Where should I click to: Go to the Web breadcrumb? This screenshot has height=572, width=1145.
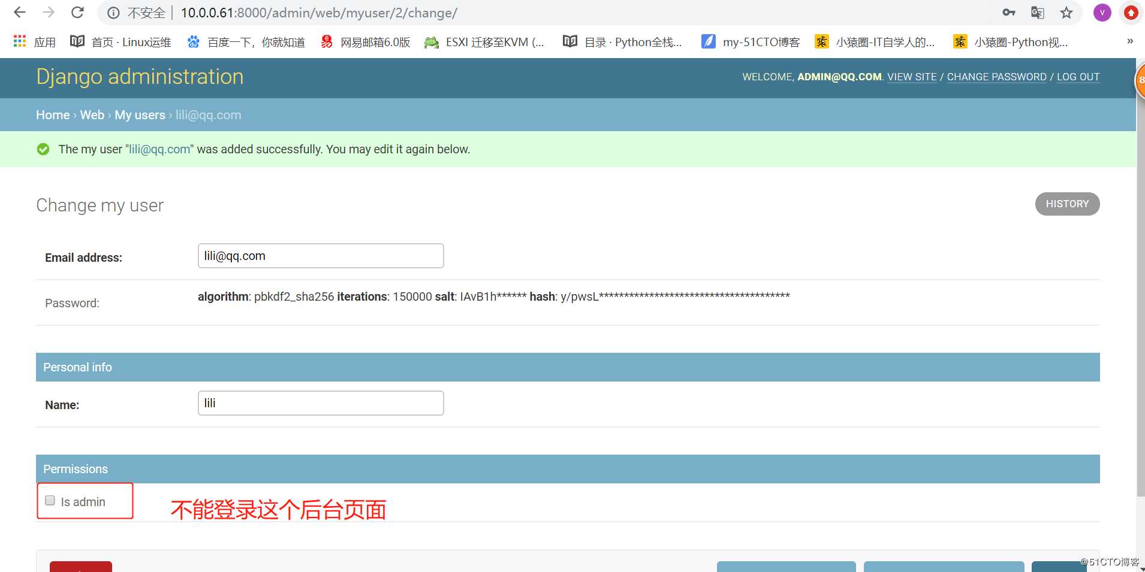click(x=92, y=115)
